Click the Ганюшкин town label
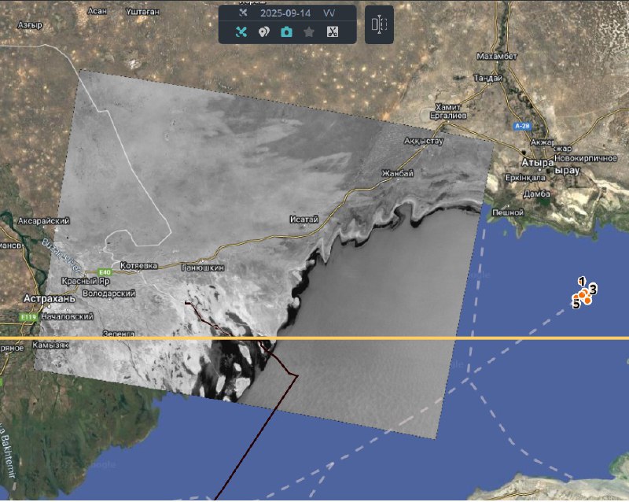 203,268
